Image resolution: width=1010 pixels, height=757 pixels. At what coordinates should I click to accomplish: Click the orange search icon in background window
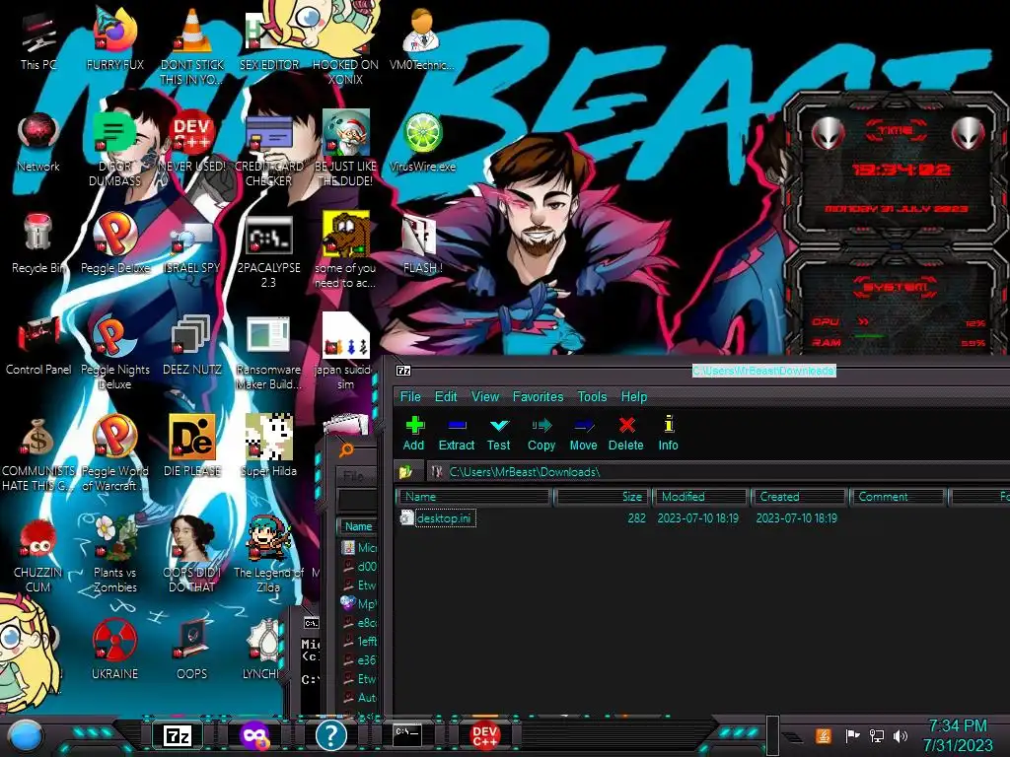(346, 449)
